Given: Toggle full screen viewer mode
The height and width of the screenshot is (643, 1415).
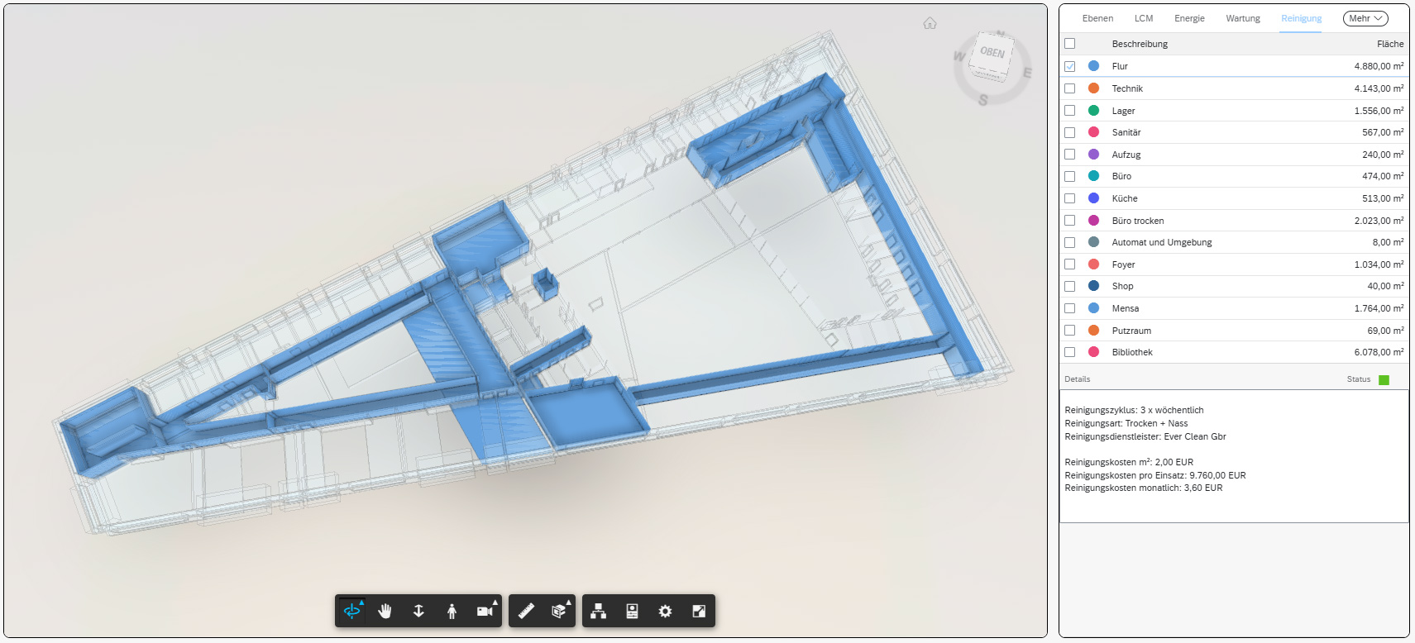Looking at the screenshot, I should click(x=699, y=612).
